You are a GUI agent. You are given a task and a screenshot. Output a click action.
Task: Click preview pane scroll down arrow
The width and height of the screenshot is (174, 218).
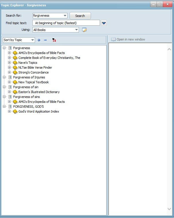point(169,209)
